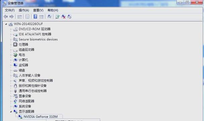Expand the IDE ATA/ATAPI 控制器 node

11,34
